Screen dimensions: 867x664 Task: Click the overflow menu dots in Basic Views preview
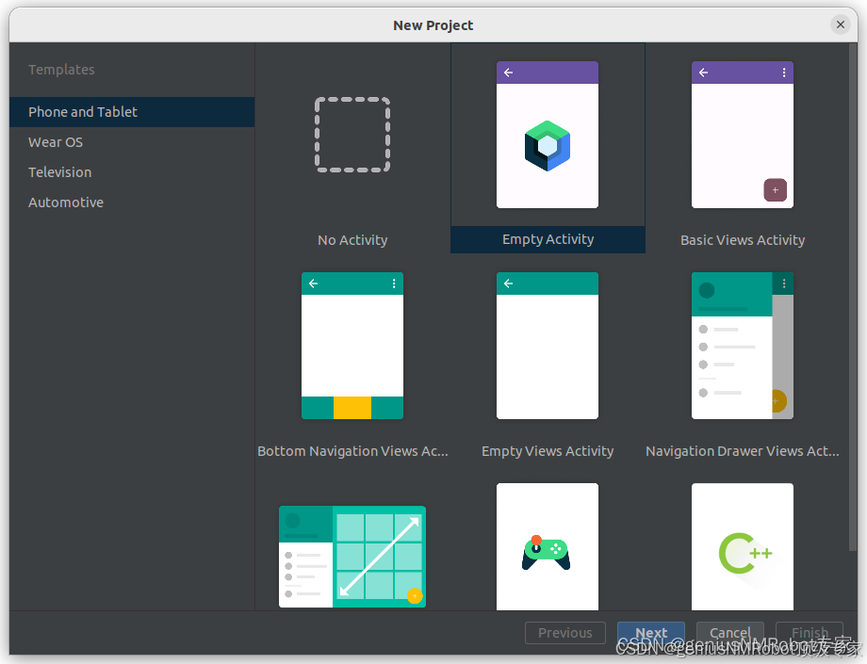tap(783, 72)
